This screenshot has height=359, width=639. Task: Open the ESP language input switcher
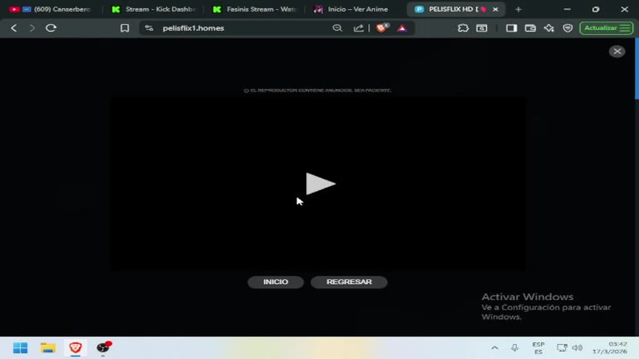tap(538, 348)
